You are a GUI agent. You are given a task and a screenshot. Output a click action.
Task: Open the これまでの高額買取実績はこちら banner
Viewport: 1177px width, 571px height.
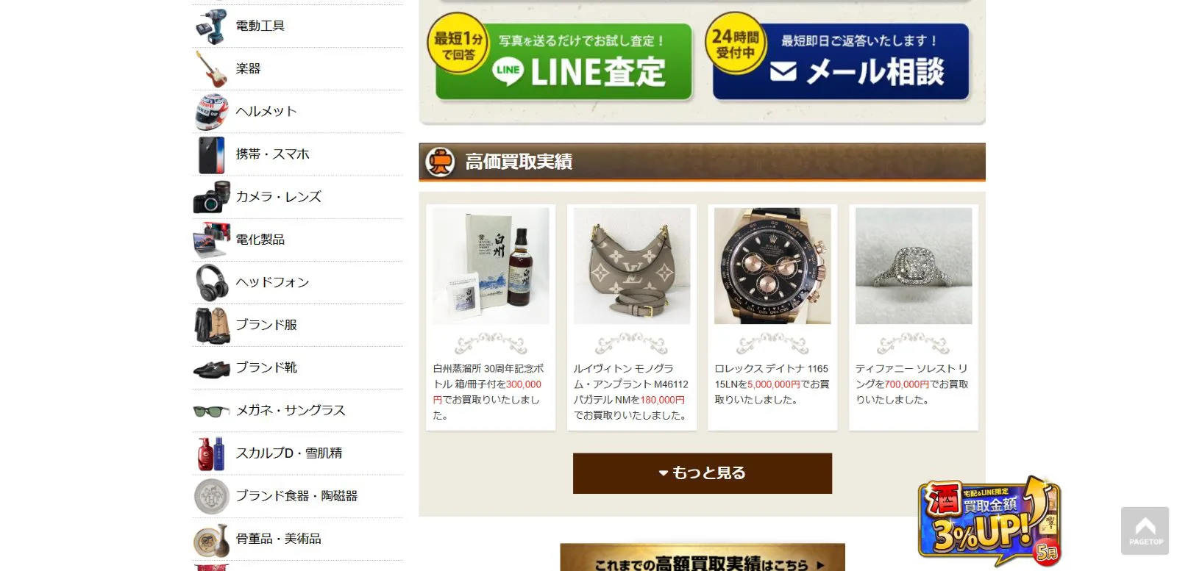703,557
